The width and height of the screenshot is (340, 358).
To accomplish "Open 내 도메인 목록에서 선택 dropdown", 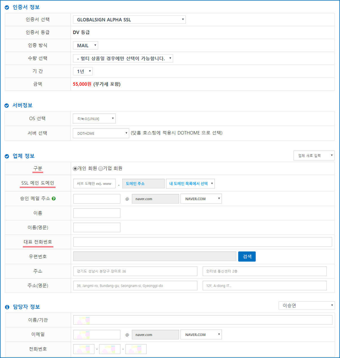I will [190, 184].
